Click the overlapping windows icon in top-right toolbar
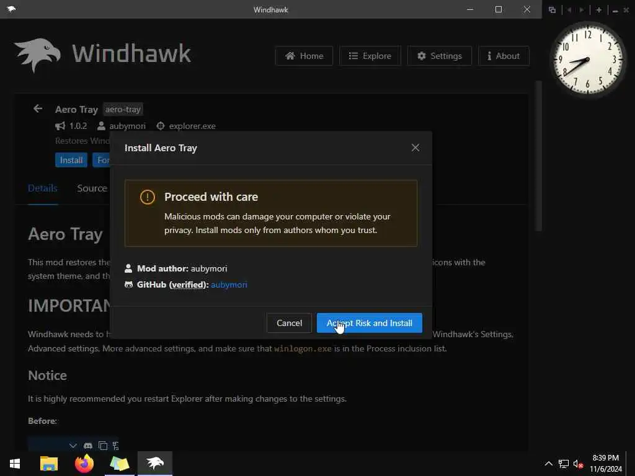The image size is (635, 476). pyautogui.click(x=552, y=10)
